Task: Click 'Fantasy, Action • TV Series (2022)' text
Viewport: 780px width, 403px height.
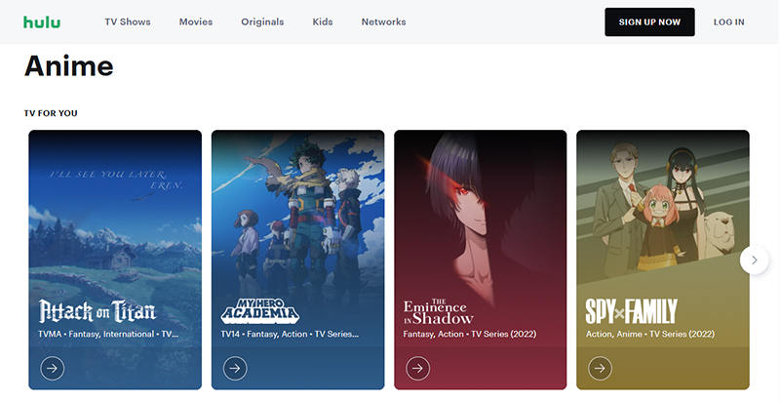Action: (x=470, y=334)
